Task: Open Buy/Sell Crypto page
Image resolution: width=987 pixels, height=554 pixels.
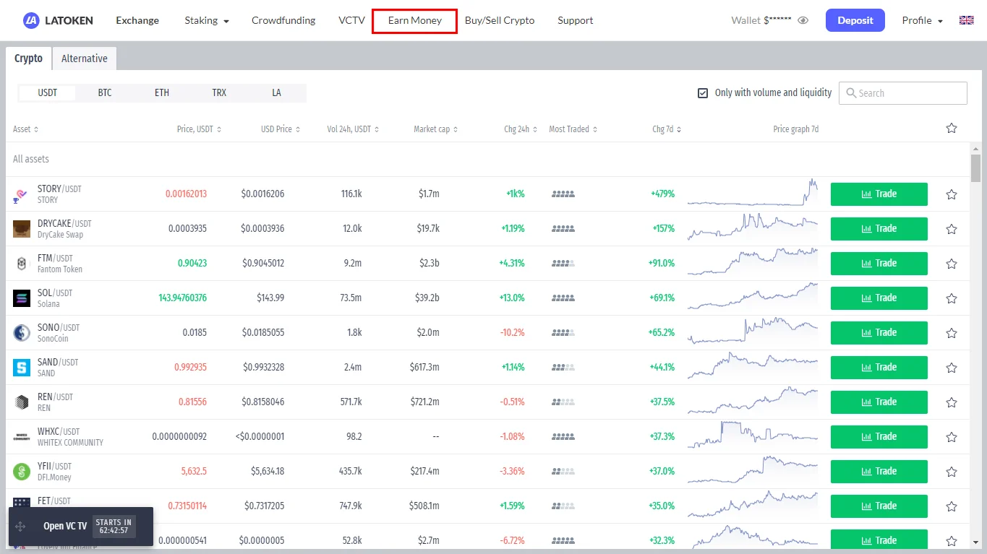Action: 500,20
